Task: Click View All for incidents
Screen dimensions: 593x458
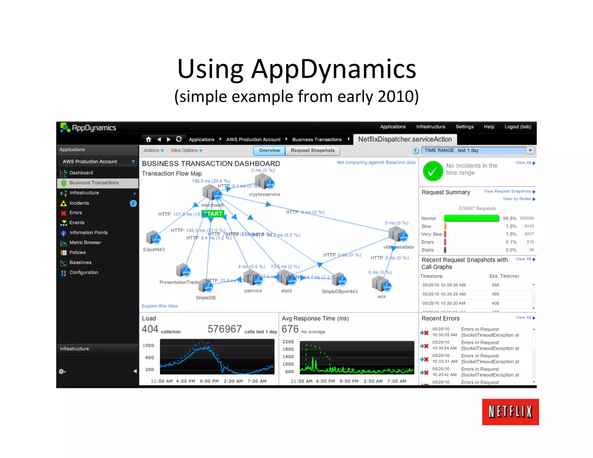Action: 525,163
